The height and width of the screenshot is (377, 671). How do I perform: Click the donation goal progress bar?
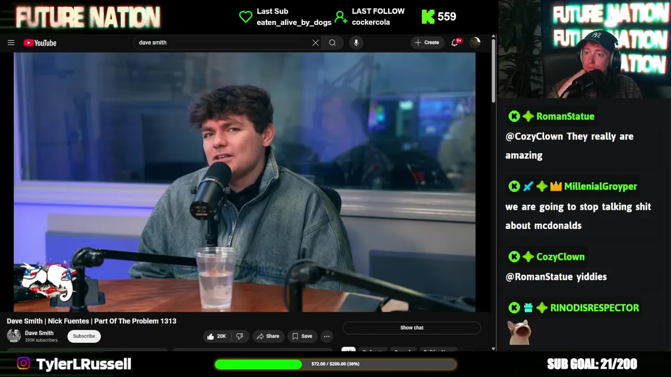335,364
